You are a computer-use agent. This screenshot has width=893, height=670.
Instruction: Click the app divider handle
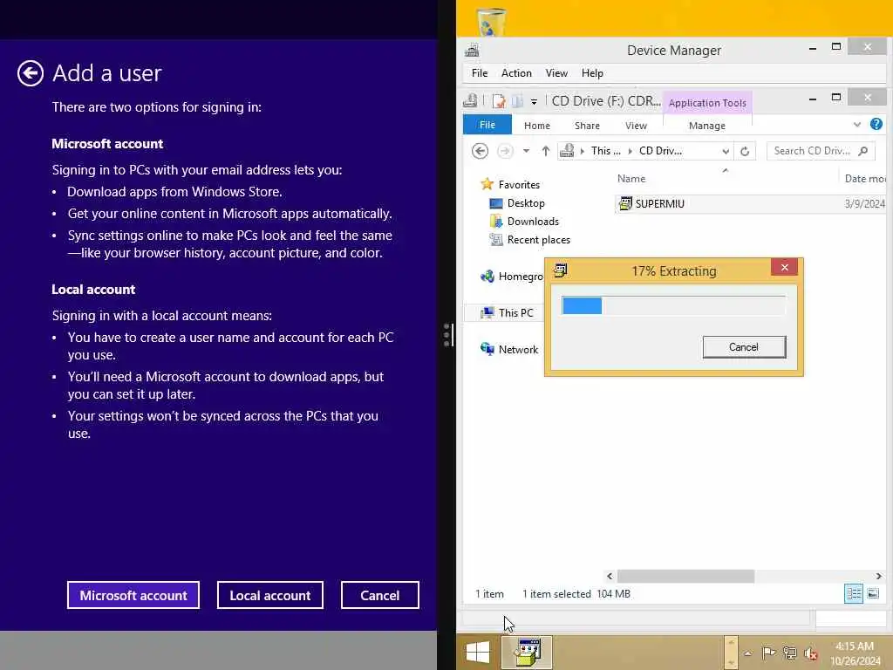pyautogui.click(x=447, y=335)
